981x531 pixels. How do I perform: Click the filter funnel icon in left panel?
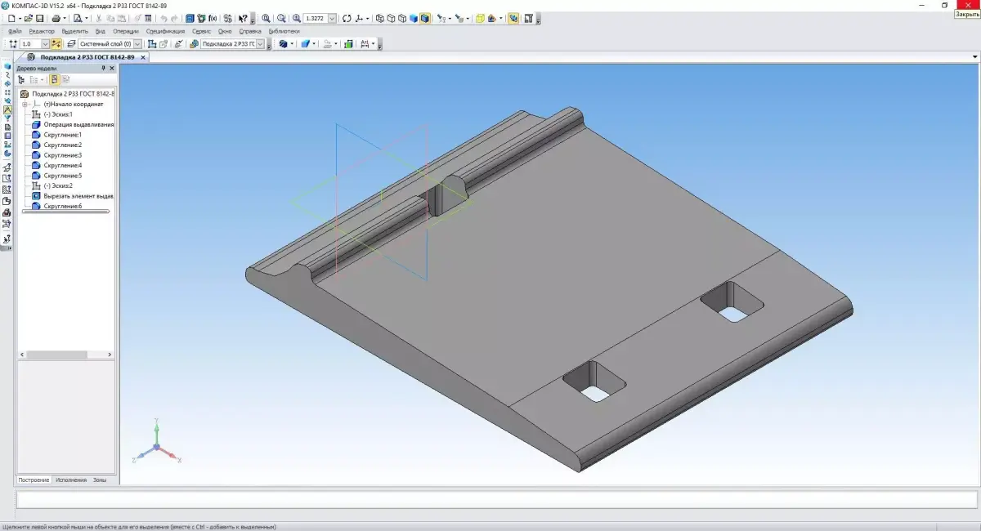(x=7, y=118)
